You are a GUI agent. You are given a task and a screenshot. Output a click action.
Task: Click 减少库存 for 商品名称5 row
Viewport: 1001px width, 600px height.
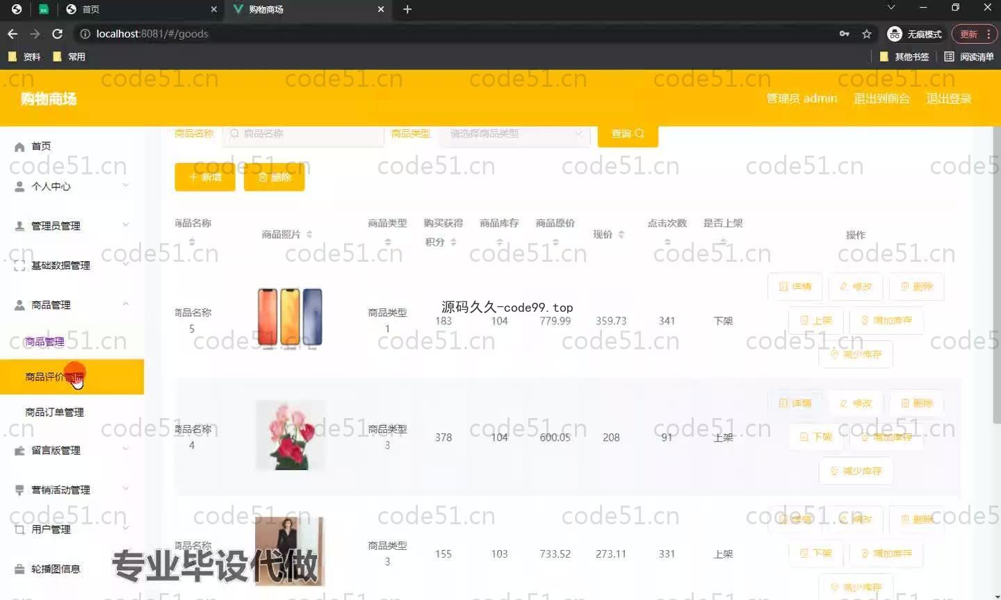pos(856,354)
